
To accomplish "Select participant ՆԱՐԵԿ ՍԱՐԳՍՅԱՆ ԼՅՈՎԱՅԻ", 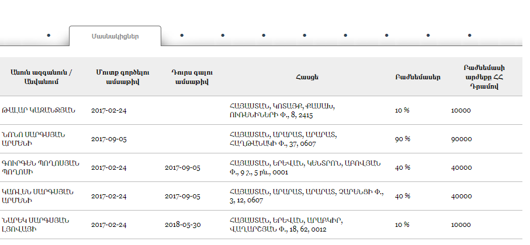I will [35, 225].
